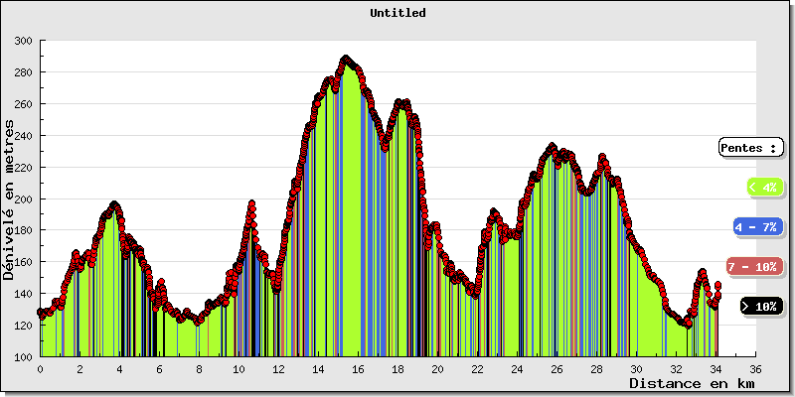
Task: Click the "300" tick on the elevation axis
Action: [x=23, y=41]
